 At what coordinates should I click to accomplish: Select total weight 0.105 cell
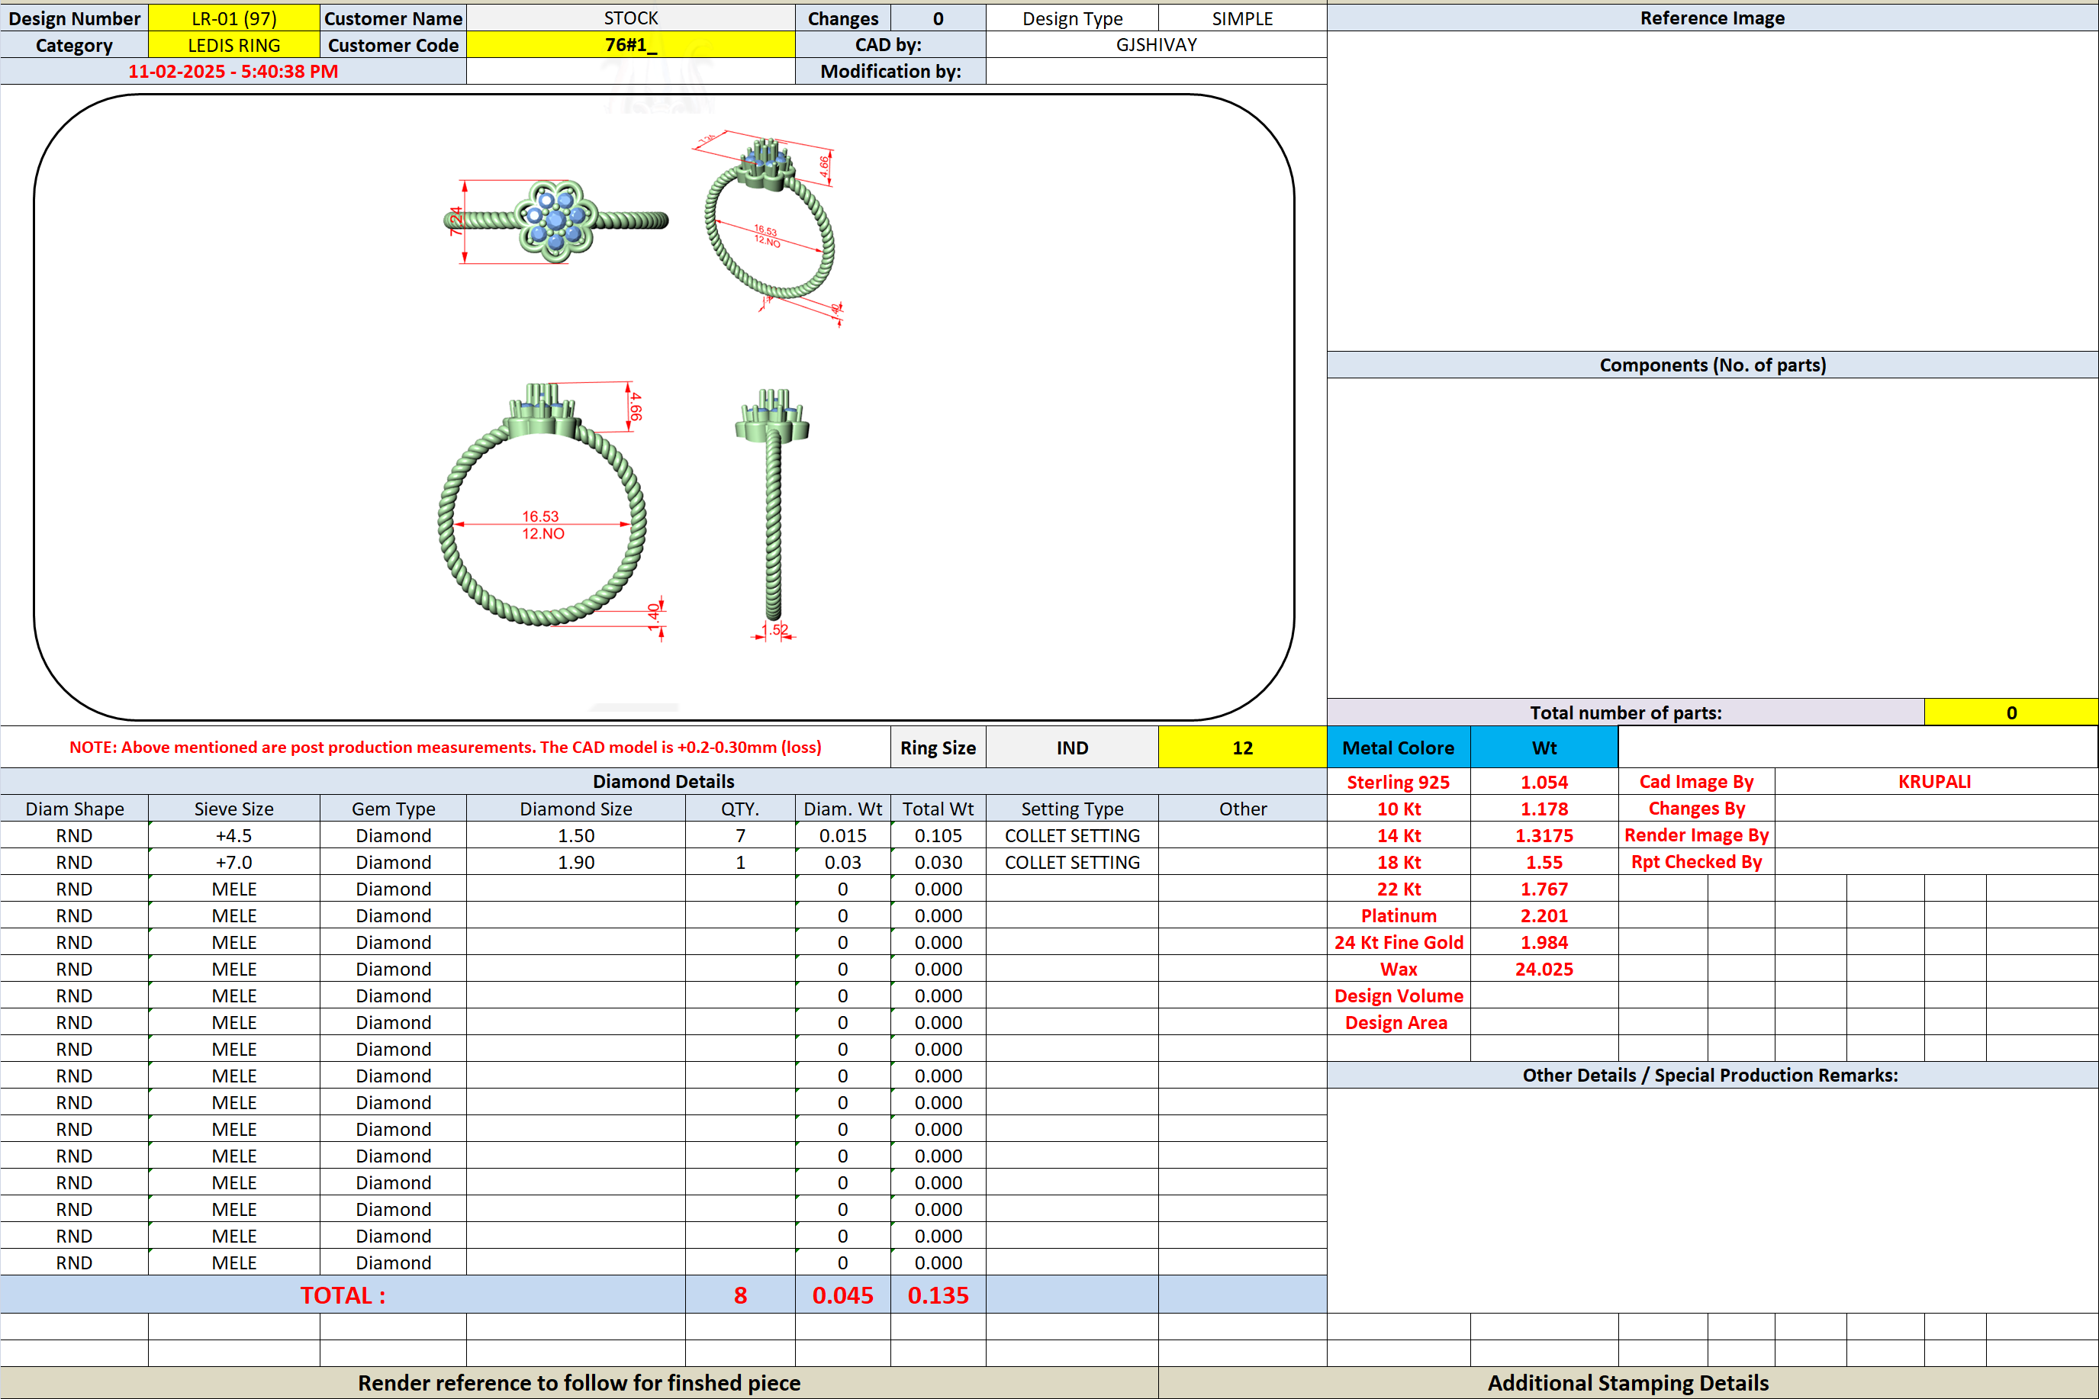click(938, 835)
